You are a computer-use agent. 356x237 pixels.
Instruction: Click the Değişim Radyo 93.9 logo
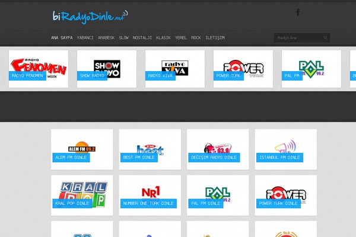218,148
